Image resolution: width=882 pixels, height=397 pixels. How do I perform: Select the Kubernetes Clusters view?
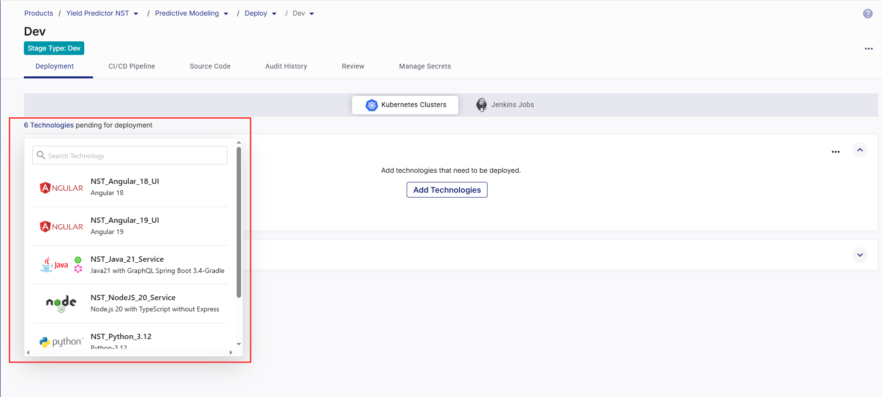(x=405, y=105)
